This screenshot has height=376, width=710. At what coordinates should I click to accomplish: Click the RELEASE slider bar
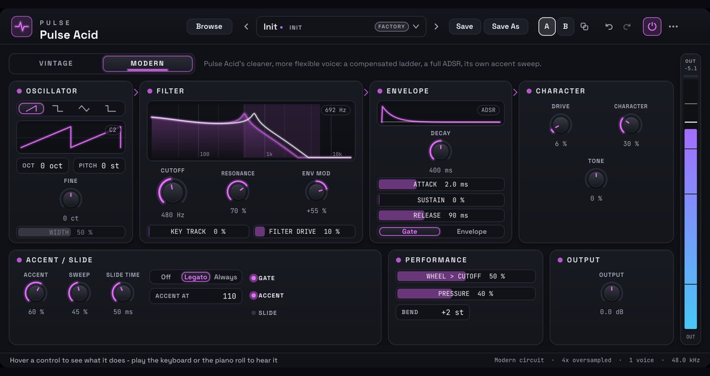pyautogui.click(x=441, y=216)
